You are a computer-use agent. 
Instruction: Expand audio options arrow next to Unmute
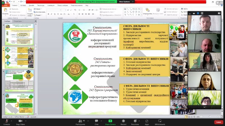tap(12, 120)
